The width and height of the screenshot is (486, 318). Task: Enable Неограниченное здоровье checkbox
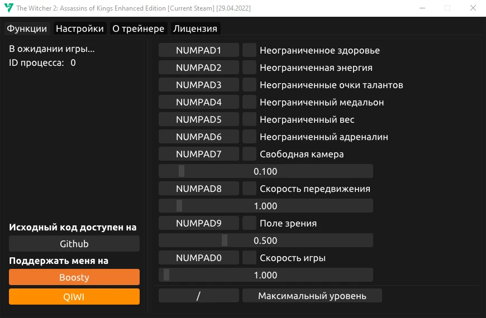point(249,50)
